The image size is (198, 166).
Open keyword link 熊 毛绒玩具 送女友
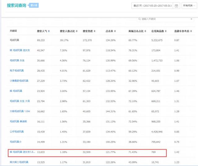coord(20,50)
